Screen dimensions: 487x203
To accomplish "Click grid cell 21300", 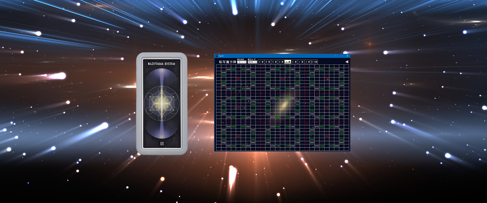I will point(292,127).
